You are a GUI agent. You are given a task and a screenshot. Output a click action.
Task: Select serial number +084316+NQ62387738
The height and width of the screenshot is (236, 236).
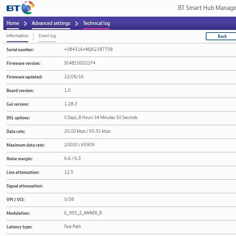pos(88,49)
